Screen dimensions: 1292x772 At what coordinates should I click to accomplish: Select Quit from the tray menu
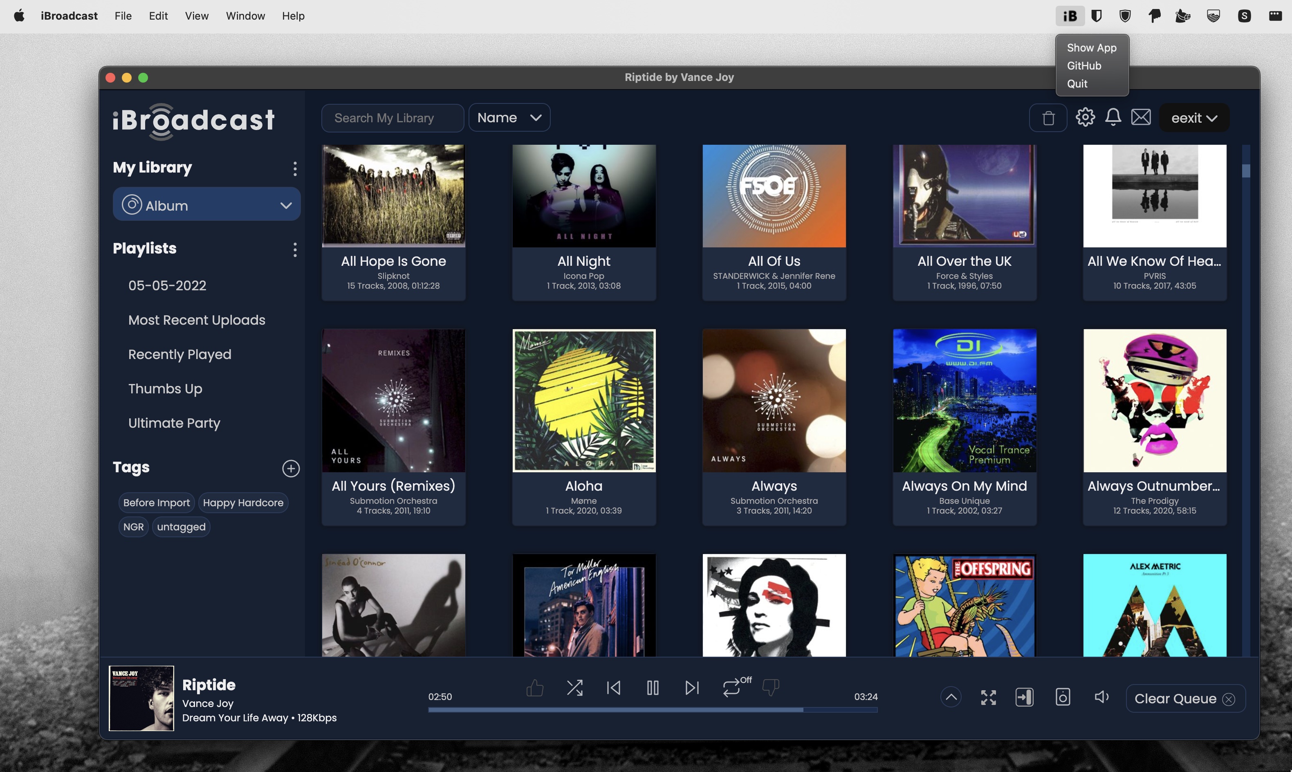1077,84
